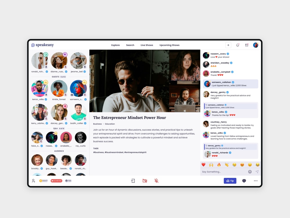Click the Education category link
The height and width of the screenshot is (218, 290).
point(110,124)
